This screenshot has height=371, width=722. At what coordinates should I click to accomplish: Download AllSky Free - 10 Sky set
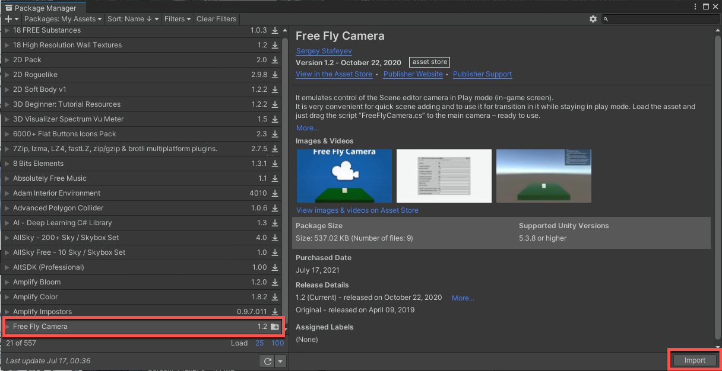[274, 252]
